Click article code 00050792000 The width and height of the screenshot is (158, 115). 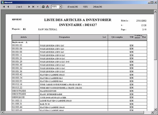(19, 91)
